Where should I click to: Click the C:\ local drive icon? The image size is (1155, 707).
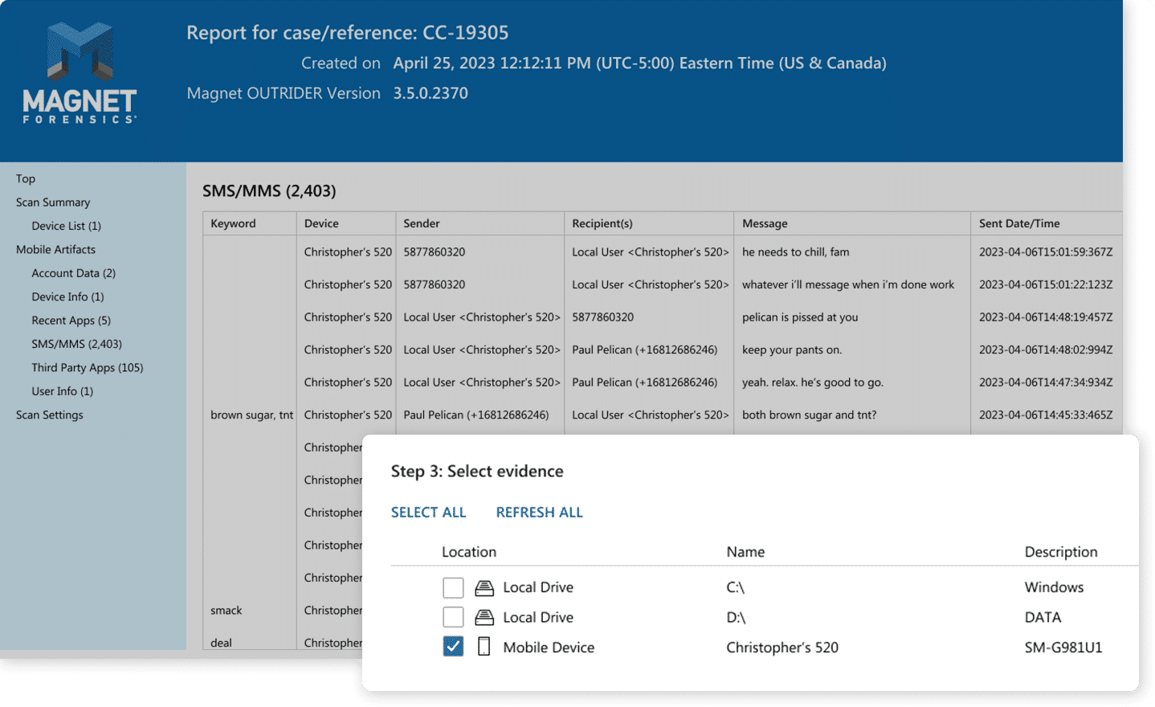pos(484,588)
